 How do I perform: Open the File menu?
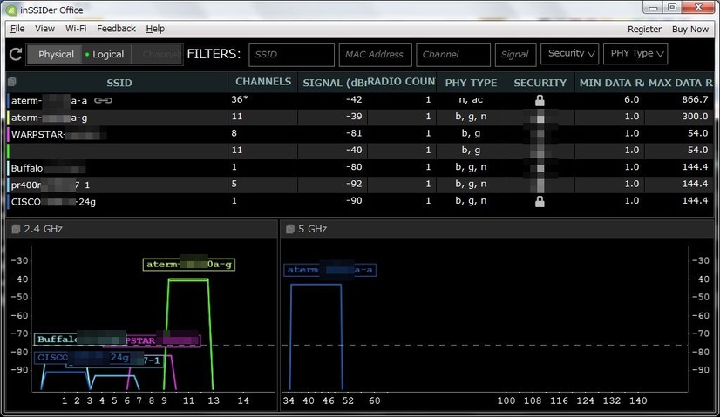(x=17, y=29)
